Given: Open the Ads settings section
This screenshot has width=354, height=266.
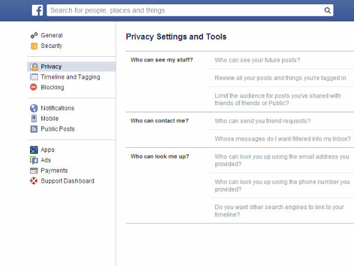Looking at the screenshot, I should point(45,160).
